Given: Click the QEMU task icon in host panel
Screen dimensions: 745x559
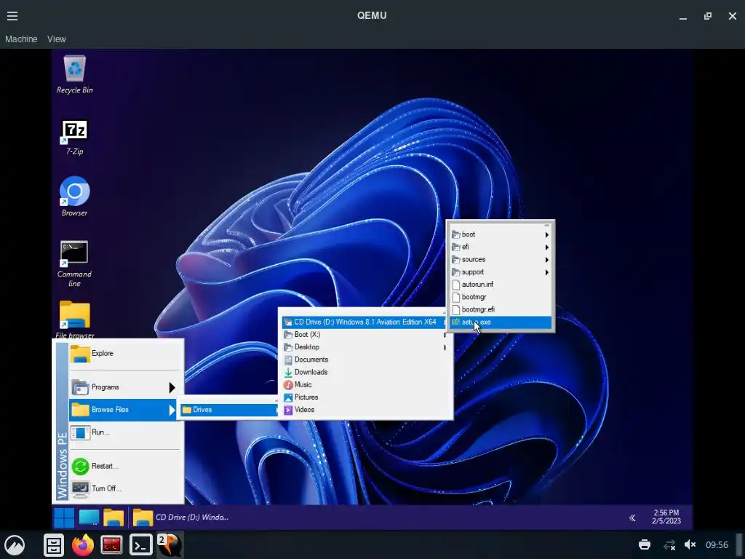Looking at the screenshot, I should (x=170, y=544).
